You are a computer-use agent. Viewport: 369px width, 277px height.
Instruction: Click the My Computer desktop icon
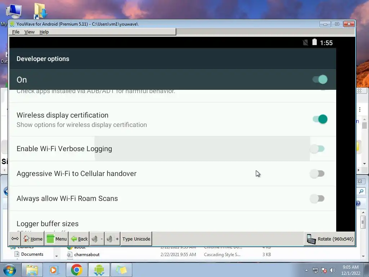point(13,11)
